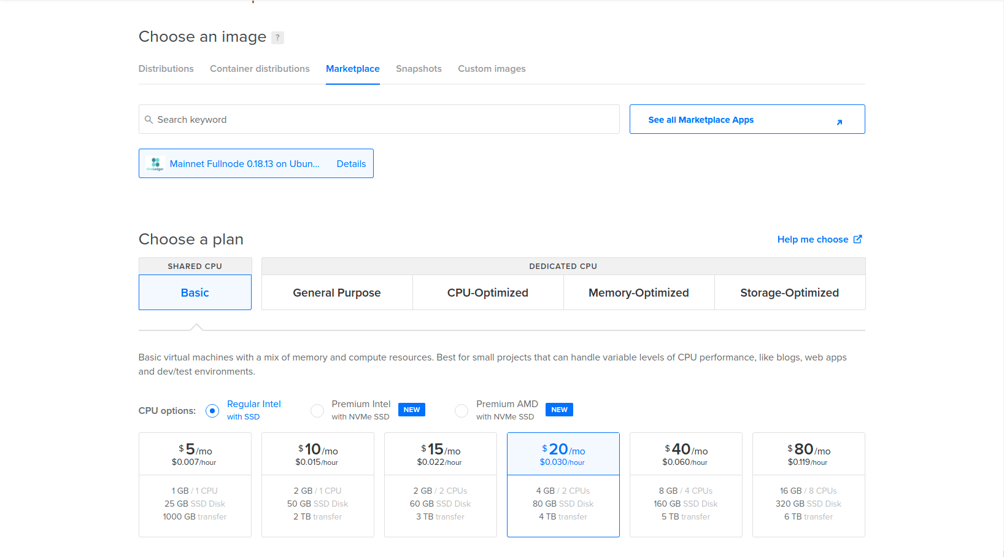This screenshot has width=1004, height=557.
Task: Click the search magnifier icon
Action: (149, 120)
